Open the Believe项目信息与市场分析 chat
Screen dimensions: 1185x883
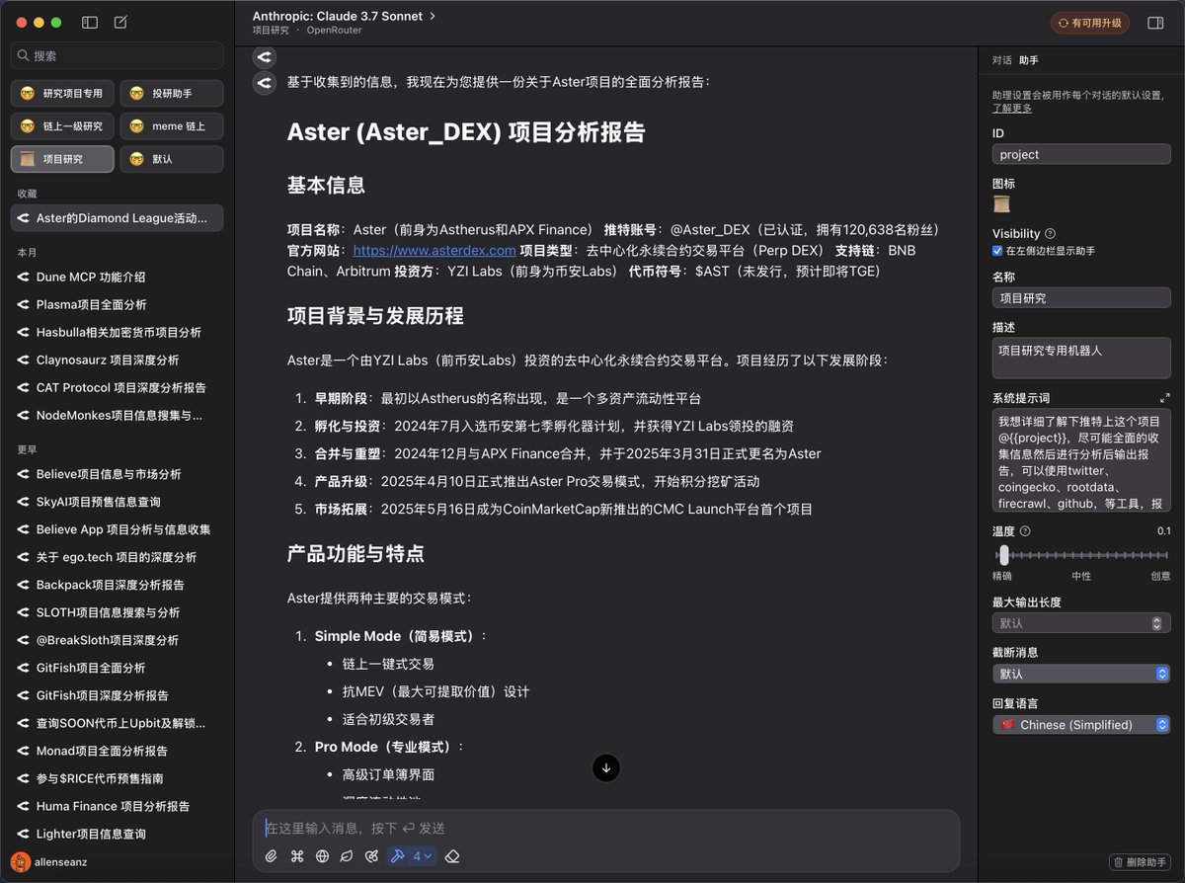(x=118, y=474)
